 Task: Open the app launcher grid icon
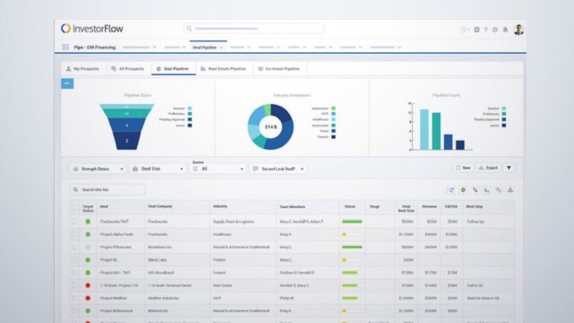(x=65, y=47)
